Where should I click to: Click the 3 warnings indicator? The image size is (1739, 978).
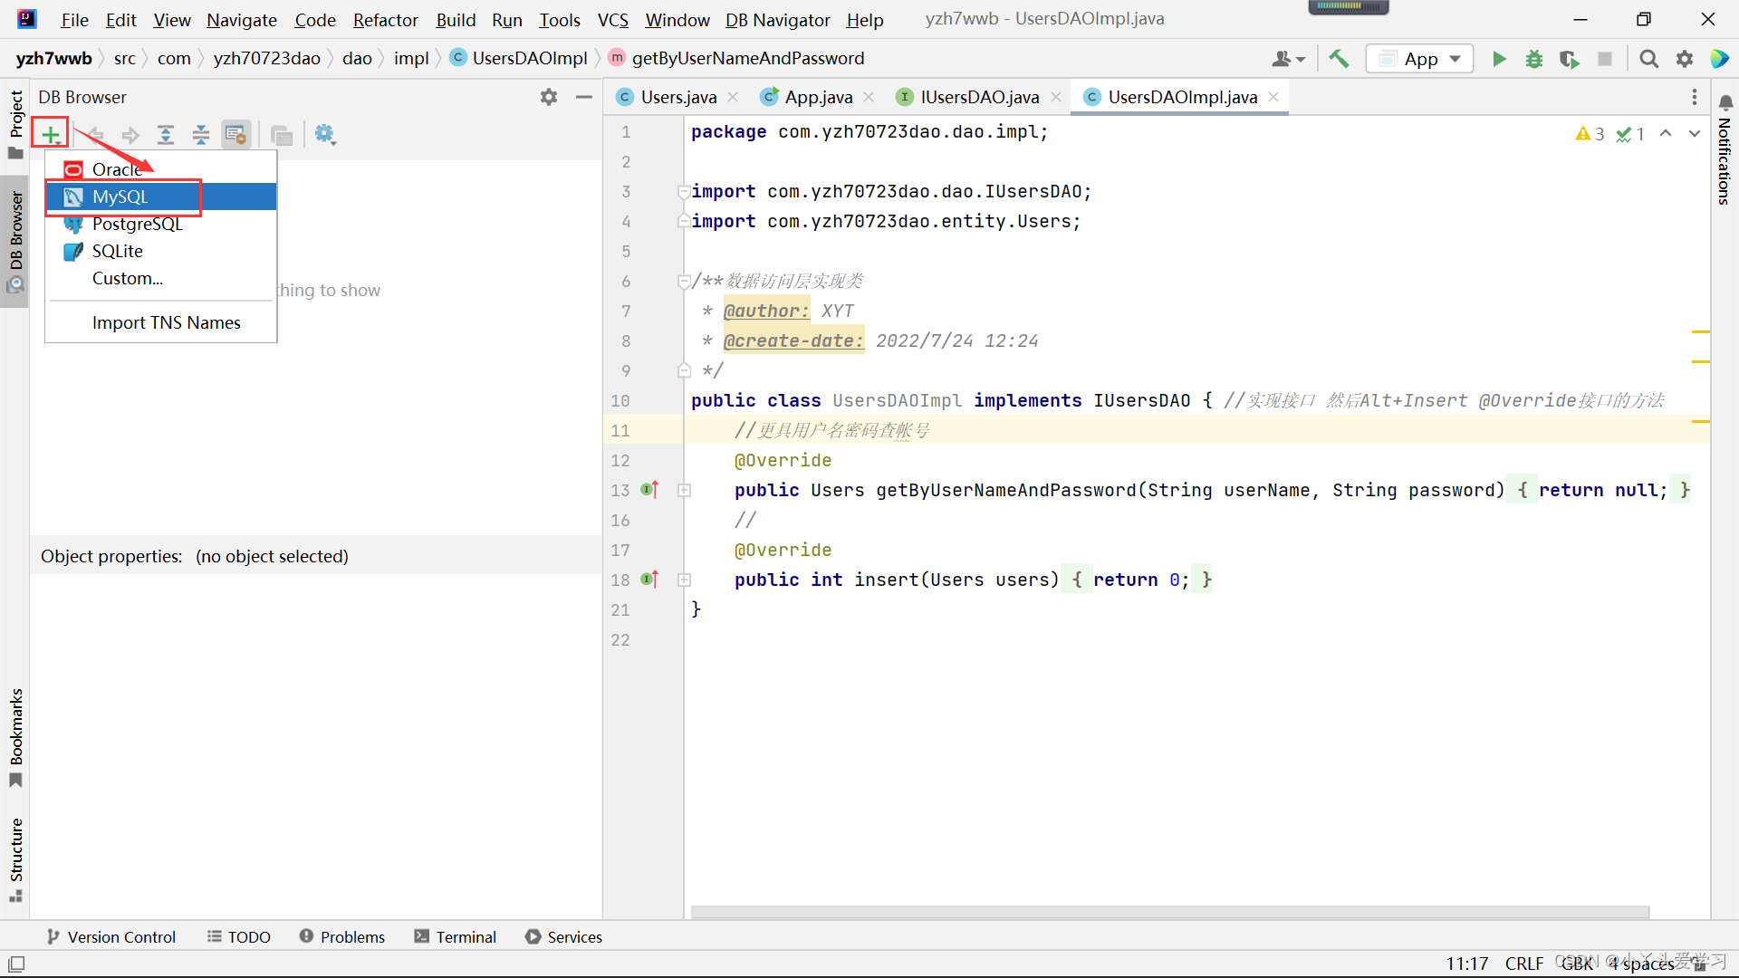(x=1590, y=134)
